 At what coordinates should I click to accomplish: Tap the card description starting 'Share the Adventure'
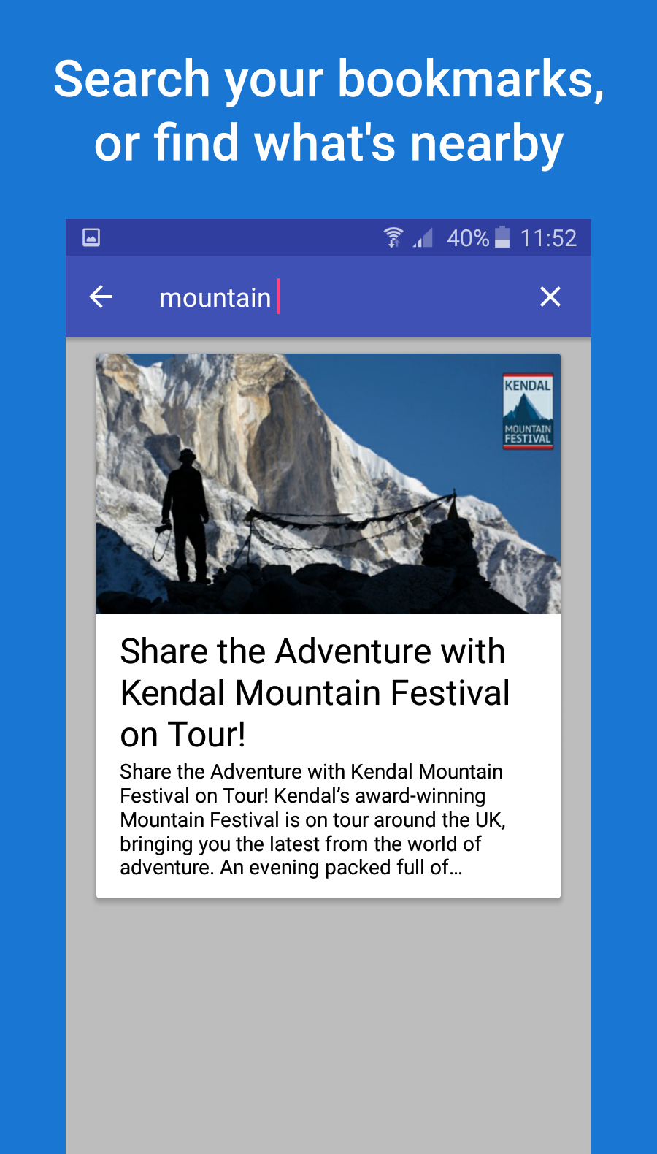[312, 819]
